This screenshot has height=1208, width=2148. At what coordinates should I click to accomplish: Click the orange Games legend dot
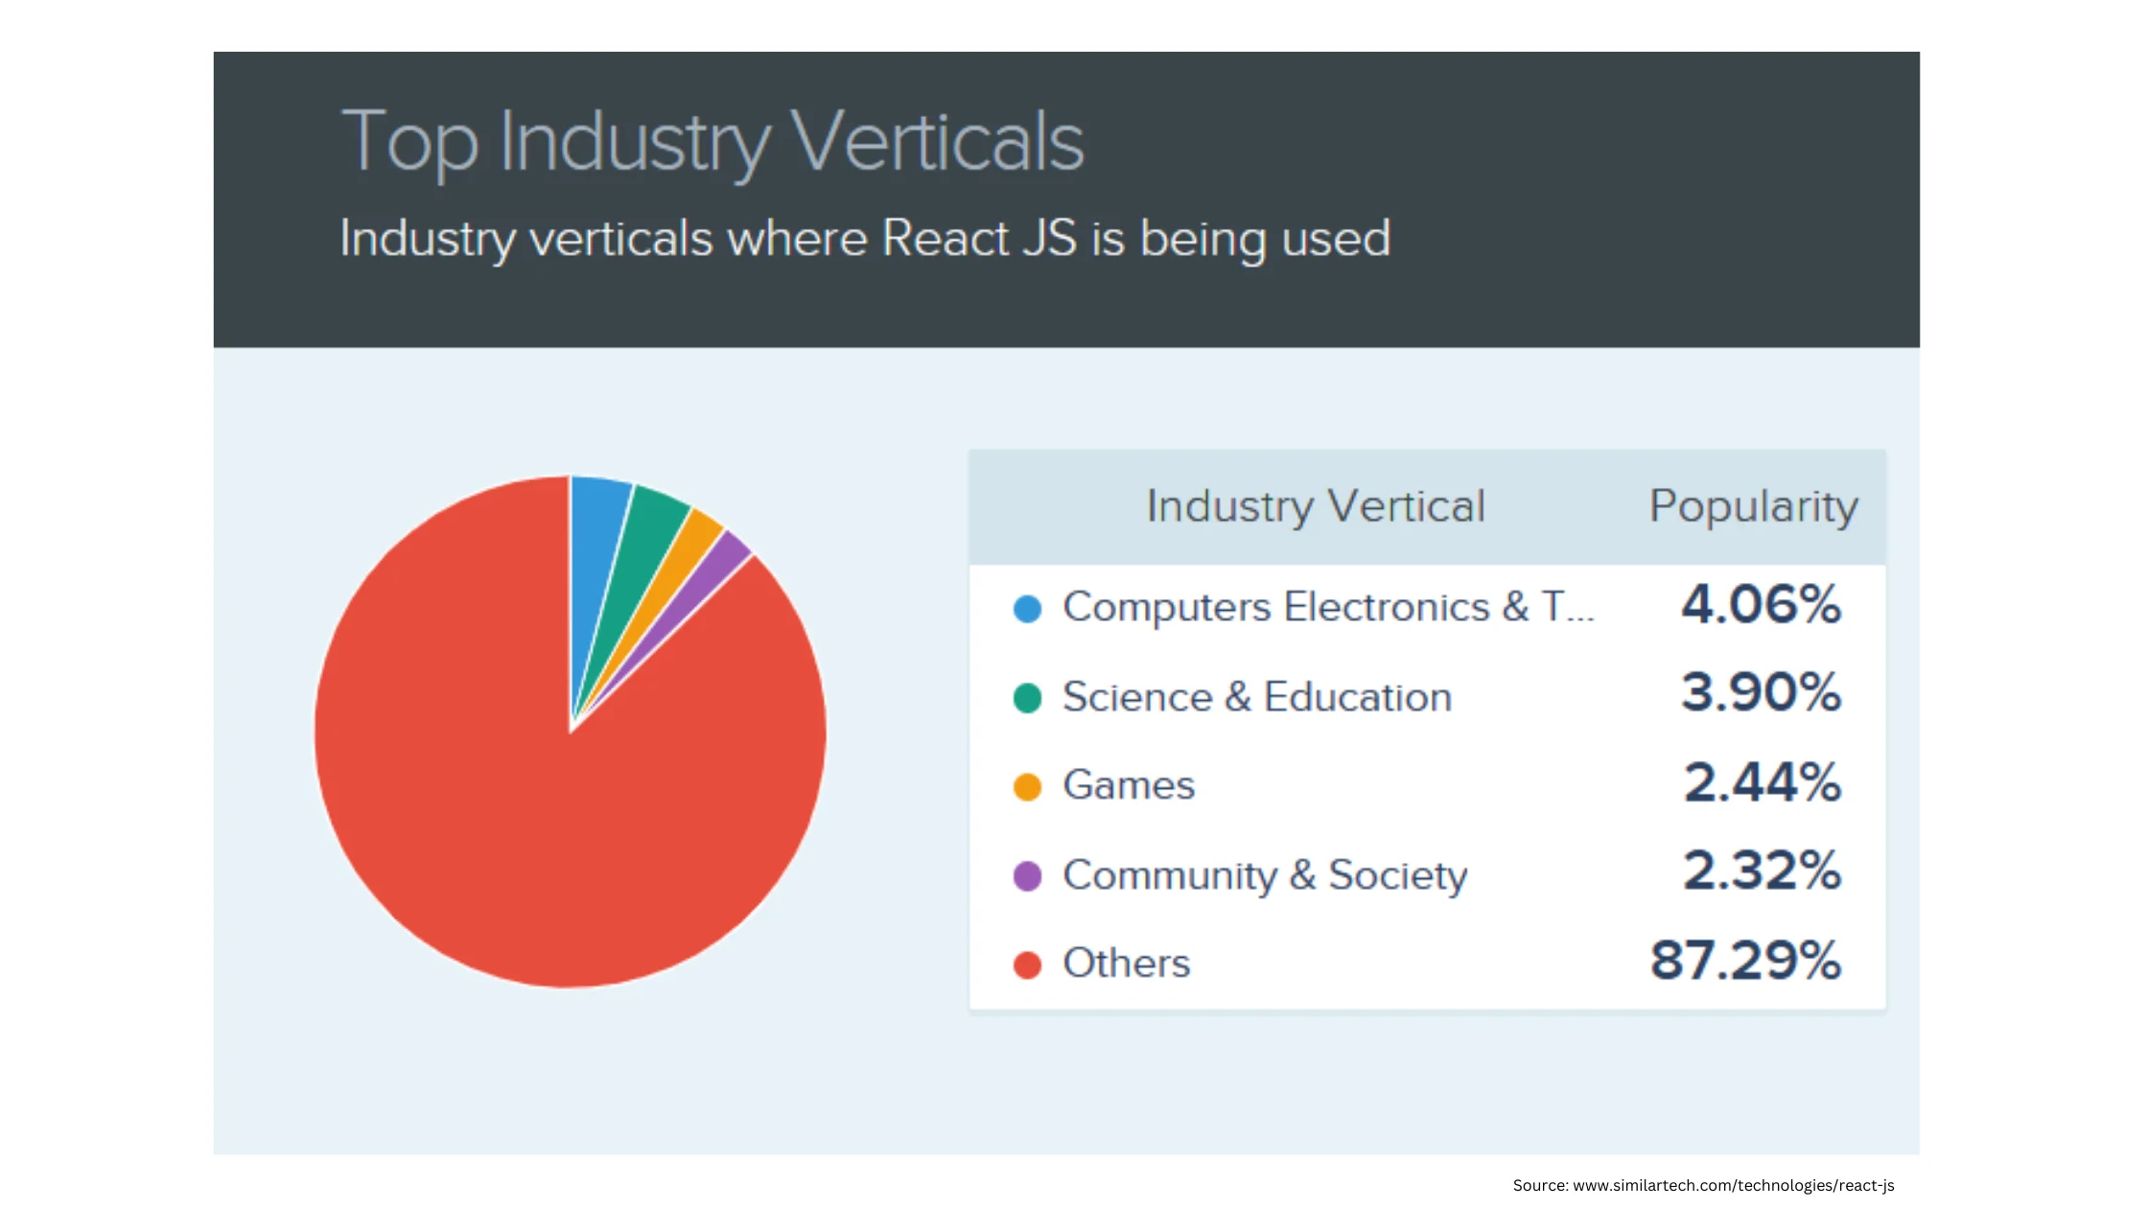pos(1025,786)
